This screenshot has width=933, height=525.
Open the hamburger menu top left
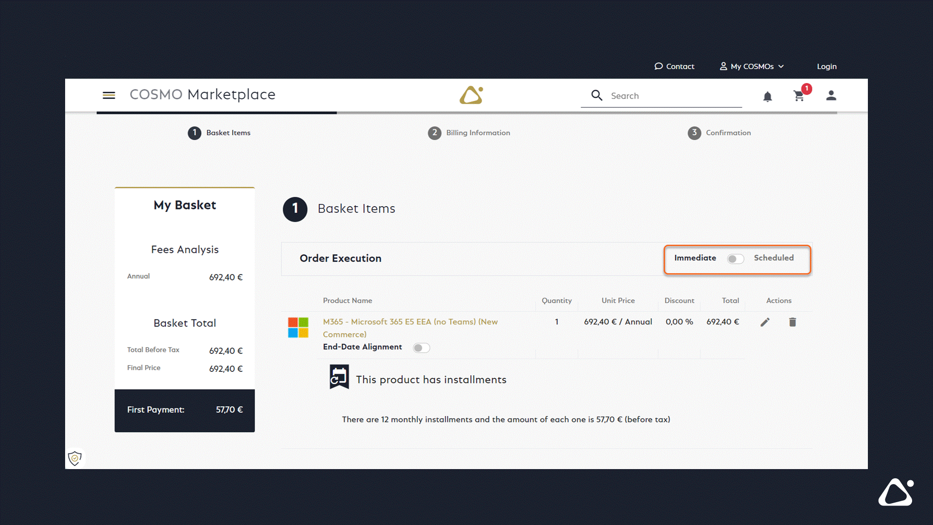(109, 95)
